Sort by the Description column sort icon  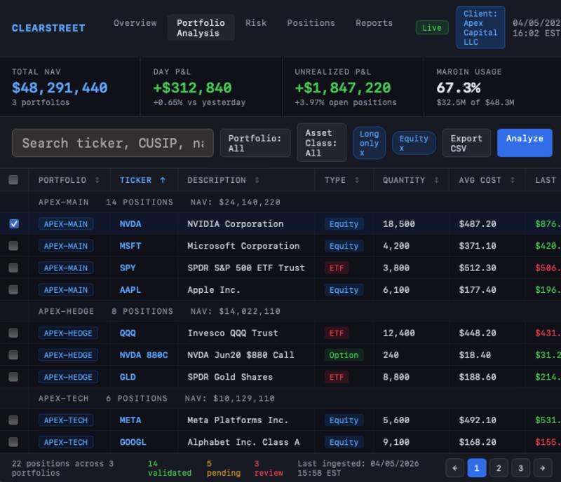click(257, 180)
